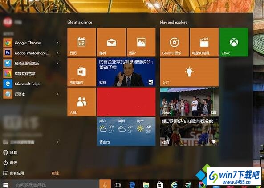
Task: Open Microsoft Edge from the taskbar
Action: coord(132,185)
